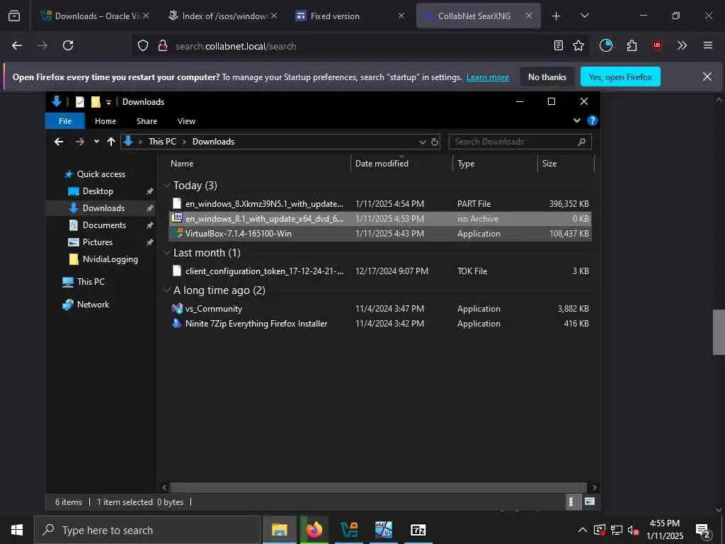Open the Extensions puzzle icon
725x544 pixels.
click(632, 45)
